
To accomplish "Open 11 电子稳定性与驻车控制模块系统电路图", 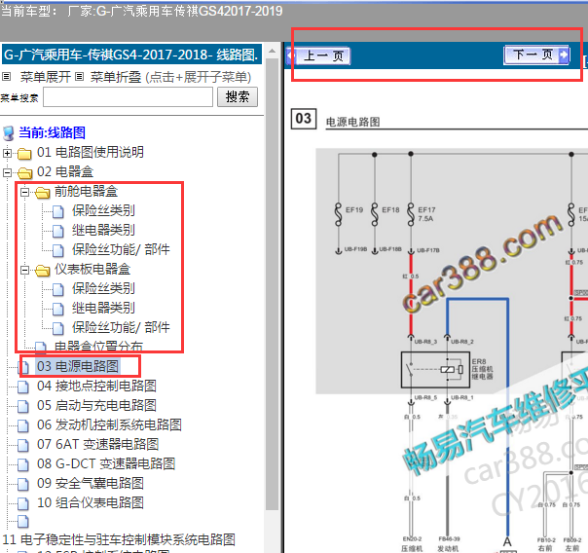I will pyautogui.click(x=119, y=539).
